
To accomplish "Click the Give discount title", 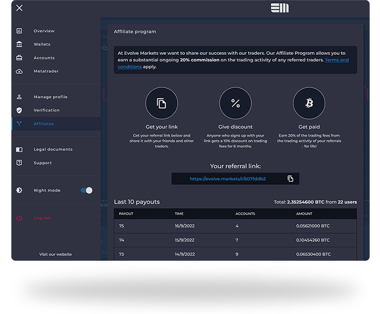I will (235, 127).
